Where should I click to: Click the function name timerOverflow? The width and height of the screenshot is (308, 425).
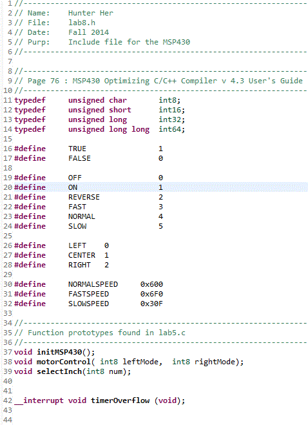tap(120, 400)
